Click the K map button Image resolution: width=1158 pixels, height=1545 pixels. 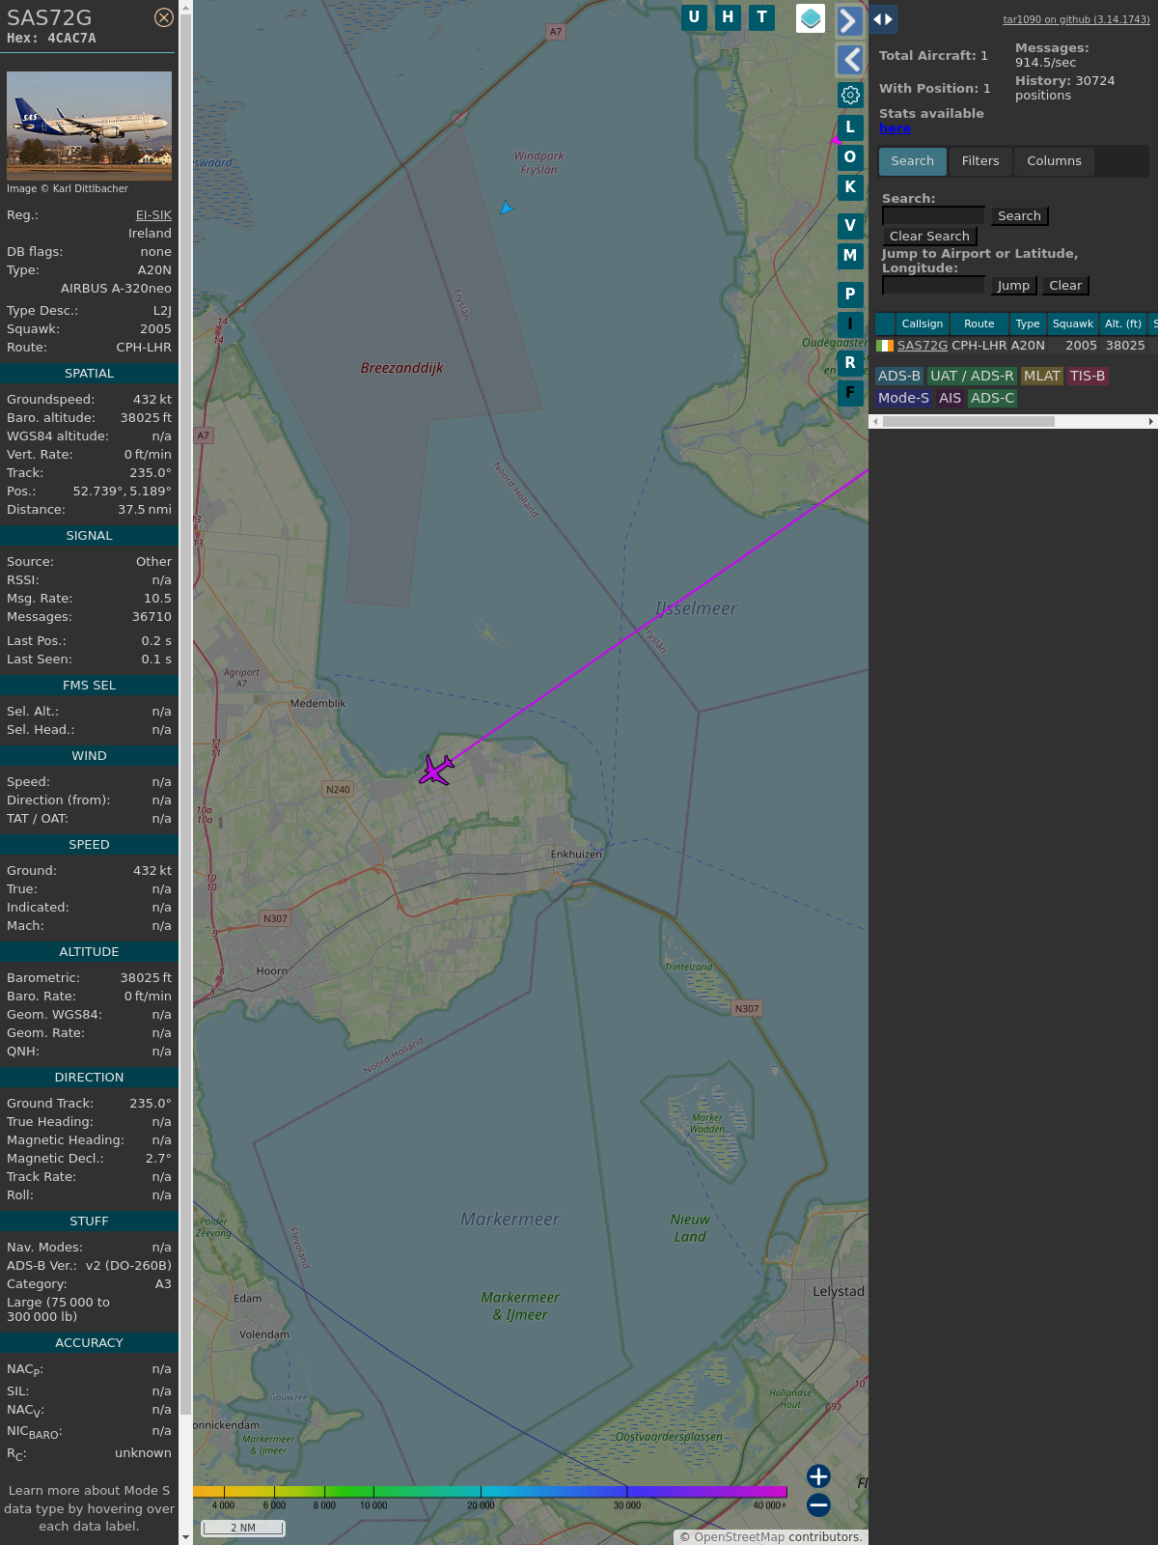850,186
